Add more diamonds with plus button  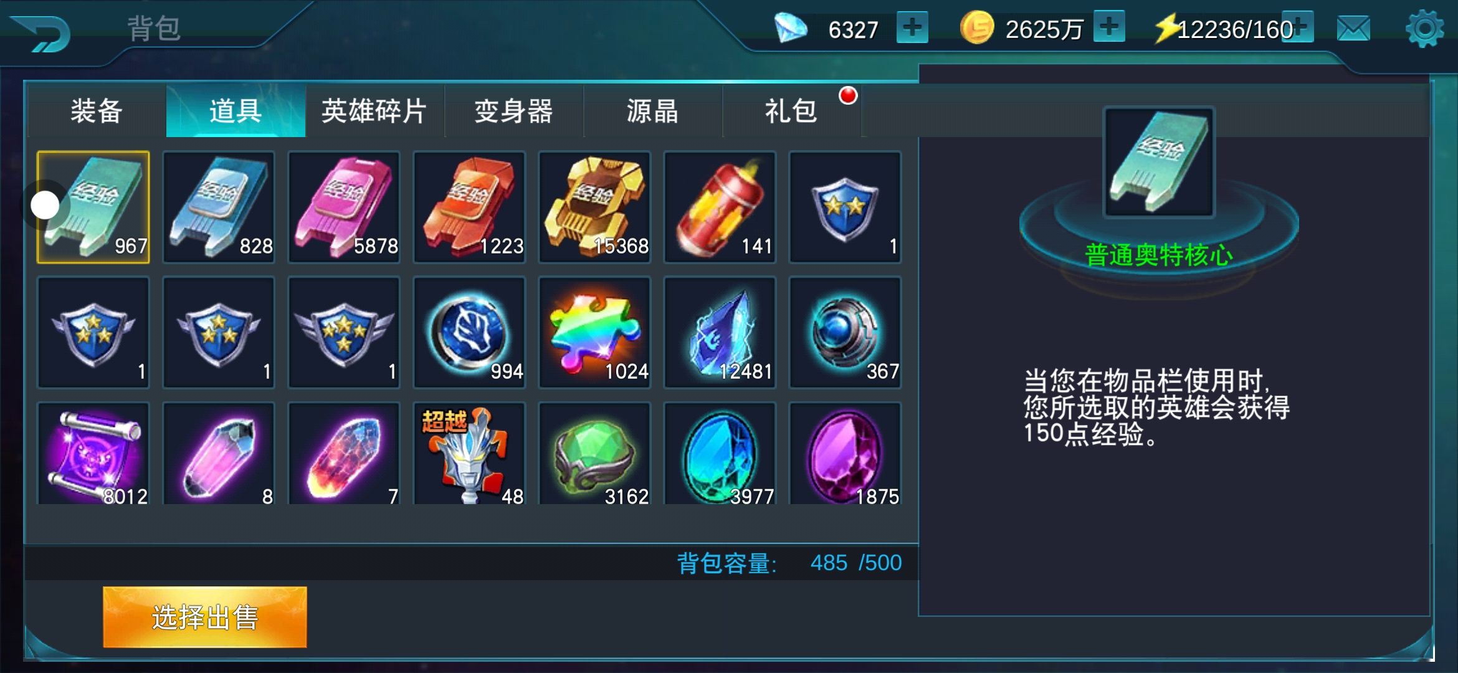point(912,27)
